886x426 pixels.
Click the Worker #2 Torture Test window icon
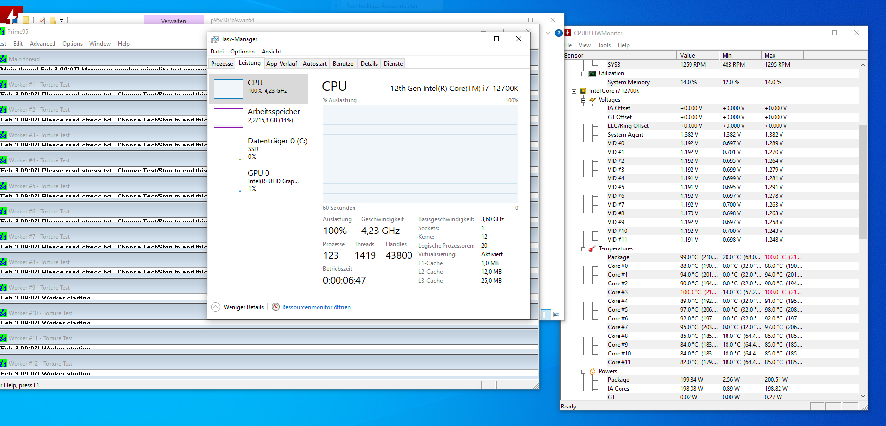coord(3,110)
